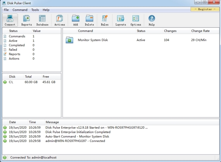Viewport: 221px width, 162px height.
Task: Maximize the Disk Pulse Client window
Action: click(x=205, y=2)
